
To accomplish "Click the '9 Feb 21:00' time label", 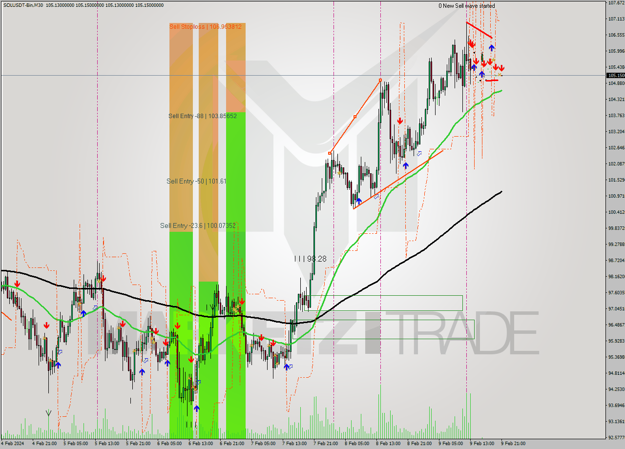I will pos(513,444).
